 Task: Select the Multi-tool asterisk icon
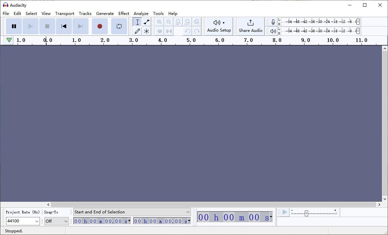[146, 31]
